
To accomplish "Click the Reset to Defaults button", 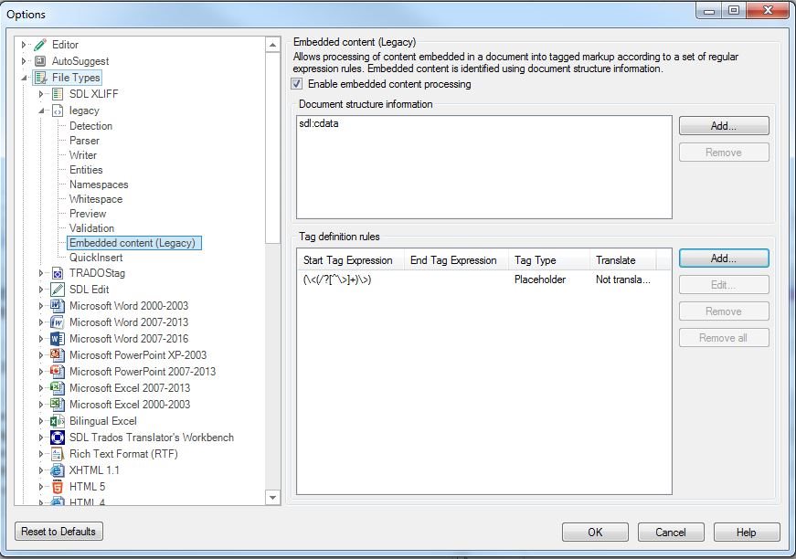I will [x=58, y=531].
